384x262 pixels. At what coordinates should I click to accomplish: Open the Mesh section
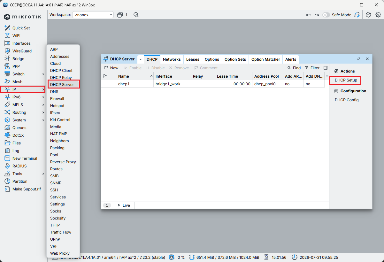(x=17, y=82)
